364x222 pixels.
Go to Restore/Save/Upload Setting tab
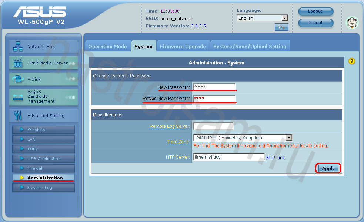coord(250,46)
